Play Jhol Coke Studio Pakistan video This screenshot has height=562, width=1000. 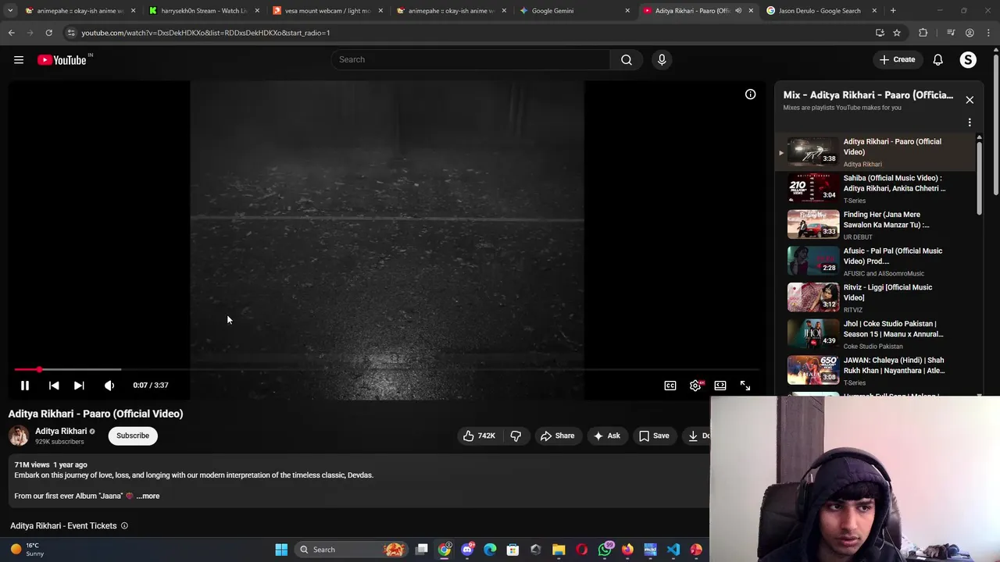click(x=875, y=334)
